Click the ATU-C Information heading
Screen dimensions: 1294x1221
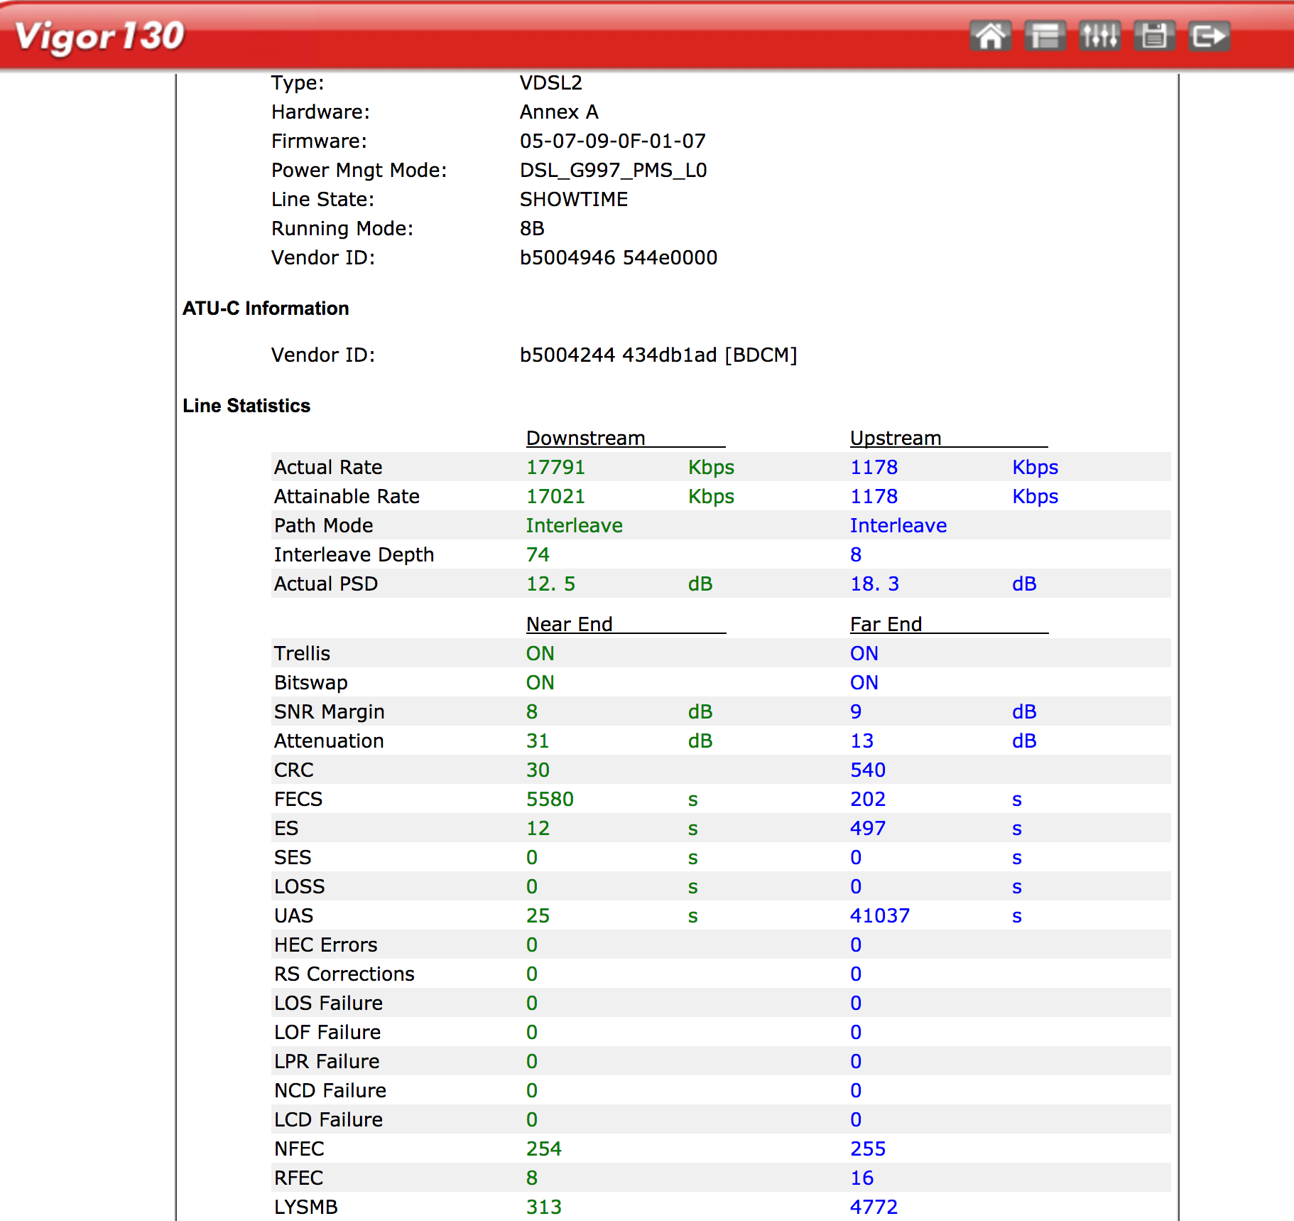pos(266,308)
